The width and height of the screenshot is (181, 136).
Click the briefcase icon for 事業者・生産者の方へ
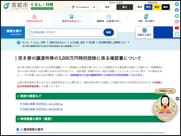pyautogui.click(x=109, y=17)
